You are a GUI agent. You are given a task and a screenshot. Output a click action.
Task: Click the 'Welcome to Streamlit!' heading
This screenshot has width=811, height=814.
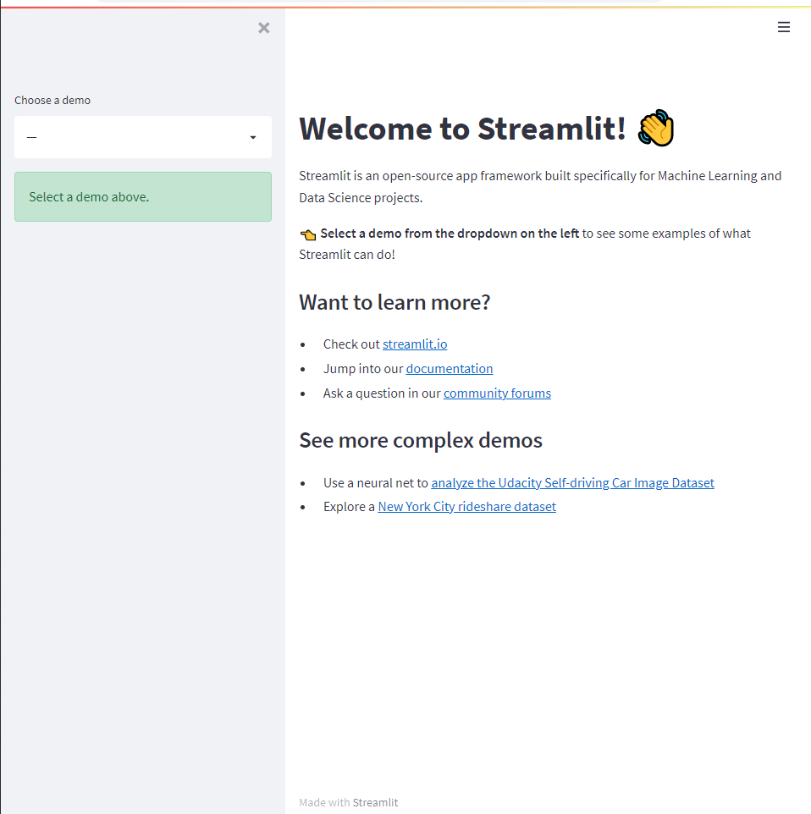point(462,129)
